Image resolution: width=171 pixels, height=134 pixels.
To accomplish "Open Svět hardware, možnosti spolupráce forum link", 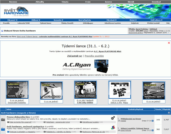I will [x=25, y=127].
